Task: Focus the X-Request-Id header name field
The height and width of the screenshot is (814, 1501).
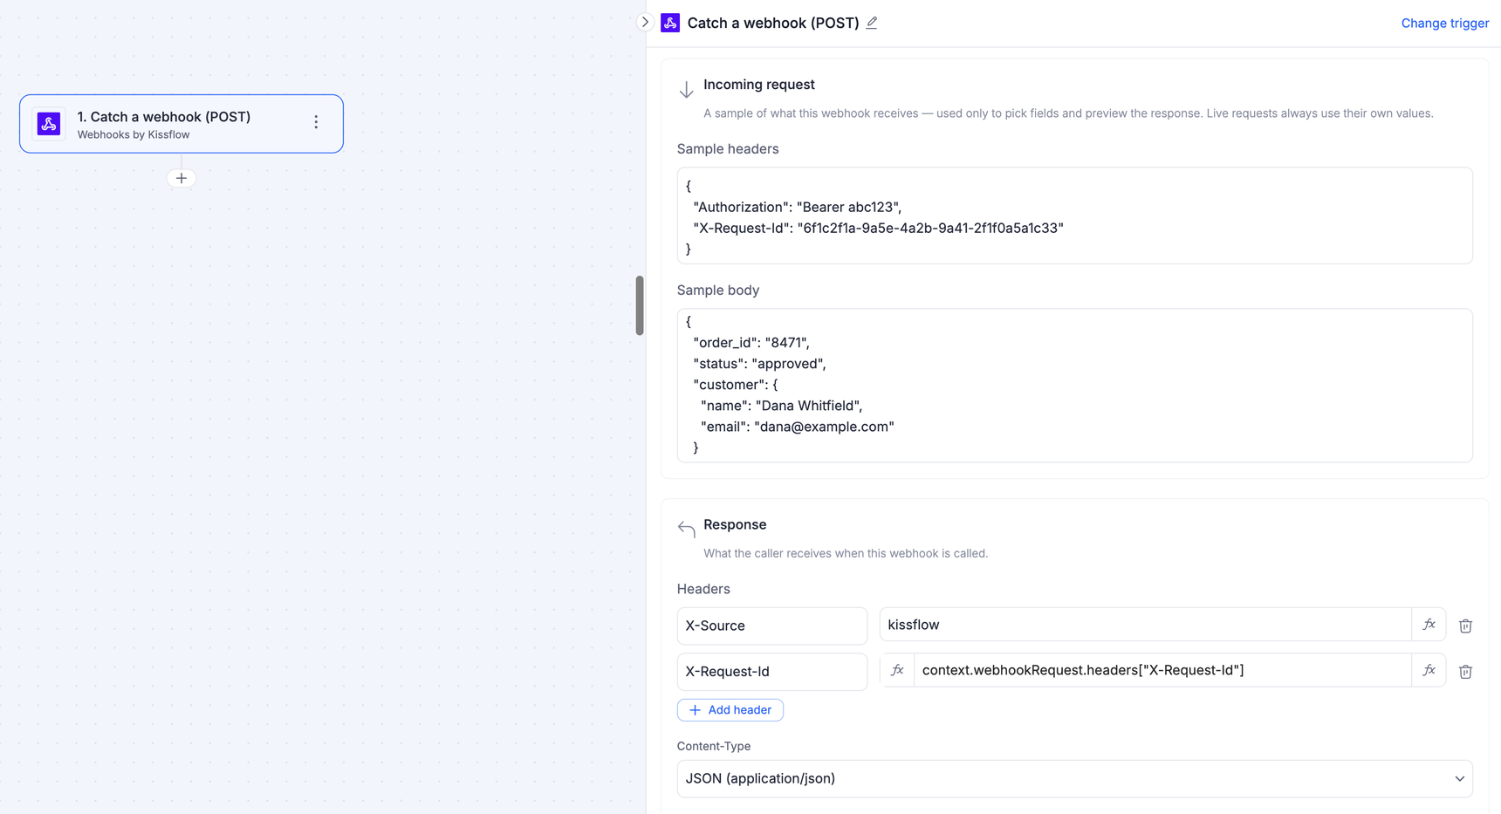Action: click(771, 672)
